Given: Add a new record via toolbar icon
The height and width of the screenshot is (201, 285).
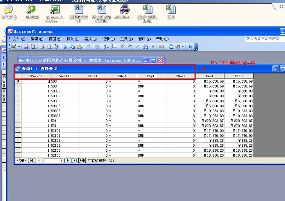Looking at the screenshot, I should click(x=154, y=47).
